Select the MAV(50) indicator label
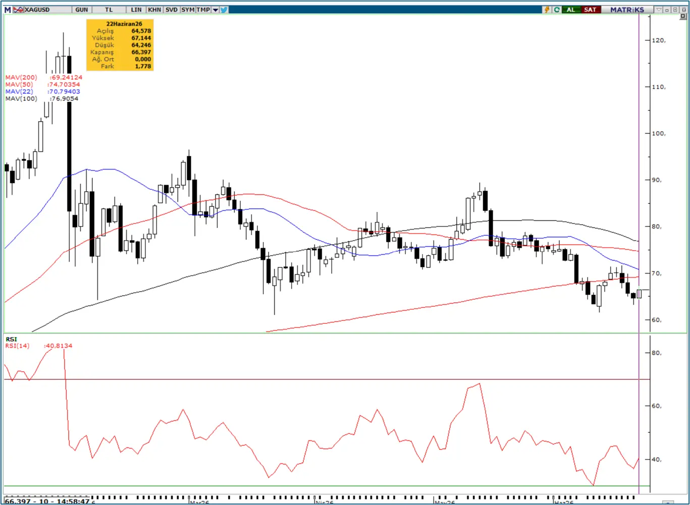 pyautogui.click(x=19, y=84)
